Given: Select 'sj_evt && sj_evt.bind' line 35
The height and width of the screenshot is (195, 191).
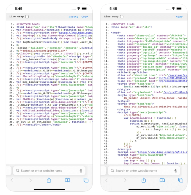Looking at the screenshot, I should point(54,122).
